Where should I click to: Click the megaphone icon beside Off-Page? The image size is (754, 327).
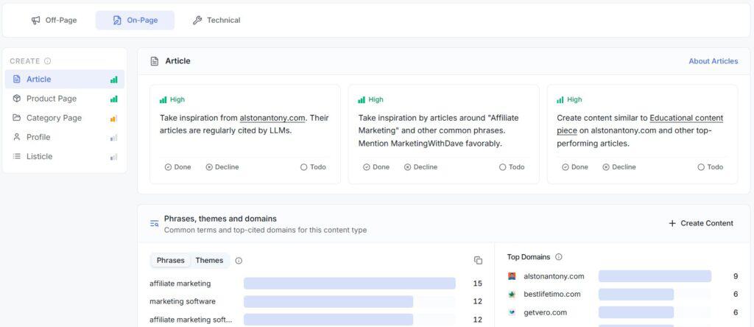(35, 20)
